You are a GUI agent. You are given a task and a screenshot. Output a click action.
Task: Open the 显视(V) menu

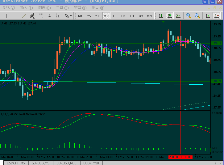(x=9, y=8)
